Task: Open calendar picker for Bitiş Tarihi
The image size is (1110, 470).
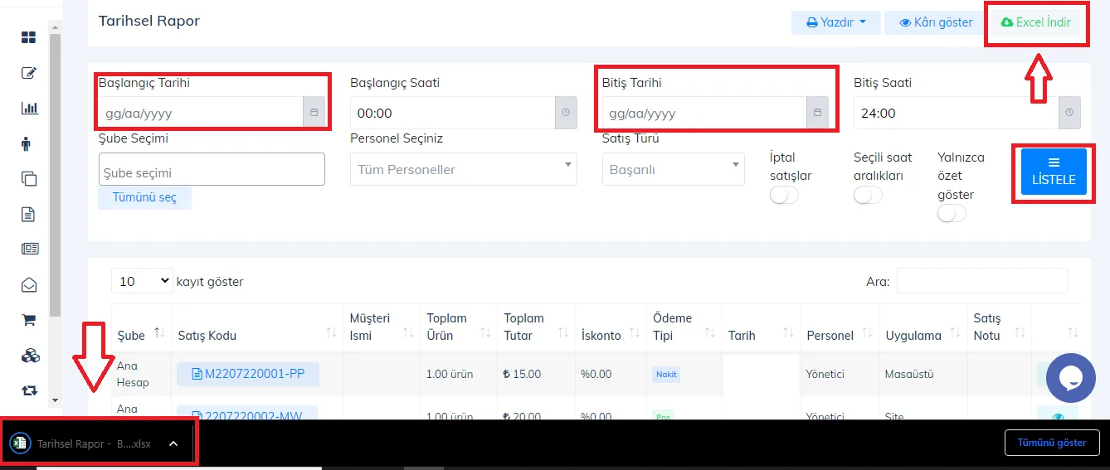Action: 817,112
